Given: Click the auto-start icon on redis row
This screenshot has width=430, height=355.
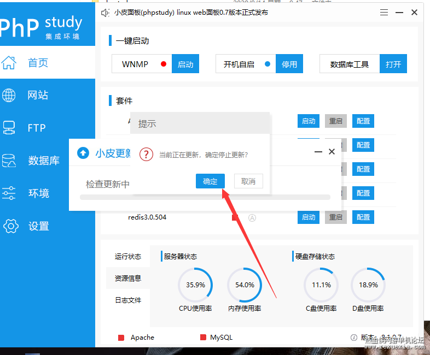Looking at the screenshot, I should [252, 218].
